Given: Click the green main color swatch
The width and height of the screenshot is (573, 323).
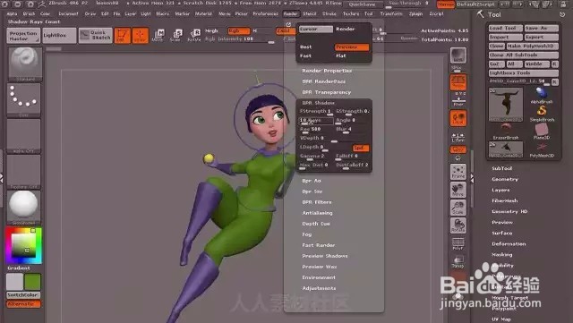Looking at the screenshot, I should coord(32,282).
